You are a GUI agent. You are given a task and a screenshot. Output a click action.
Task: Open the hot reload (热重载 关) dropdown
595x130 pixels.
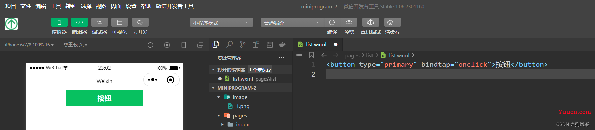(75, 45)
